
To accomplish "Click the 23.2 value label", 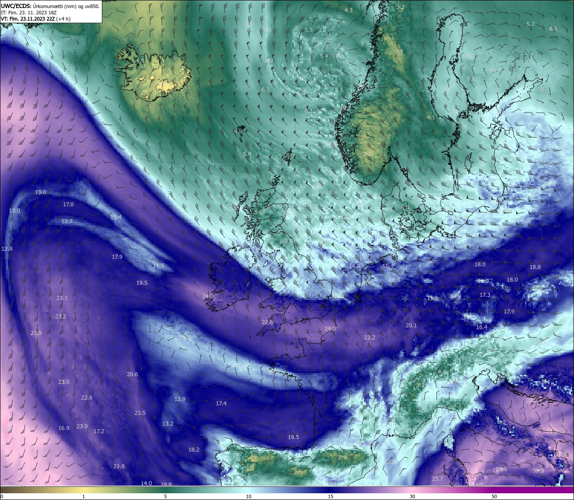I will click(61, 317).
